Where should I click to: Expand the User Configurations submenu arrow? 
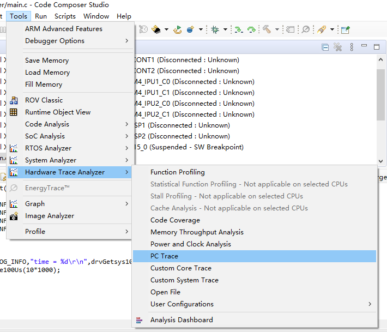click(x=370, y=304)
